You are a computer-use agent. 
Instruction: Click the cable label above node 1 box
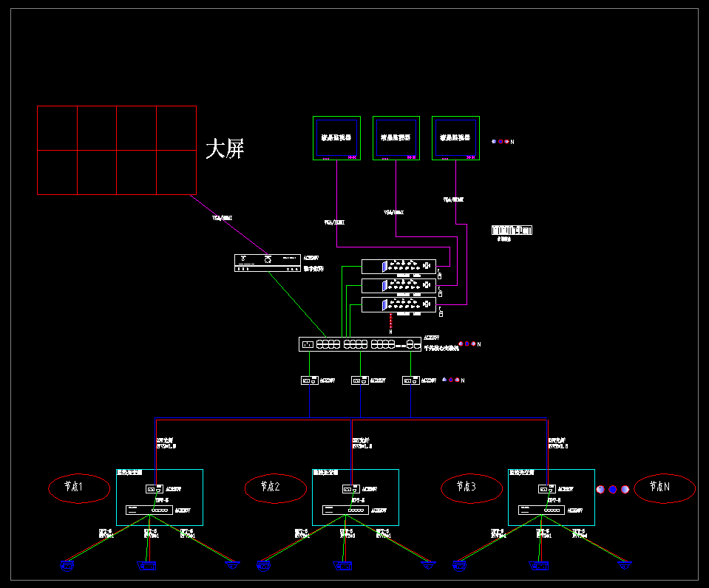[166, 443]
